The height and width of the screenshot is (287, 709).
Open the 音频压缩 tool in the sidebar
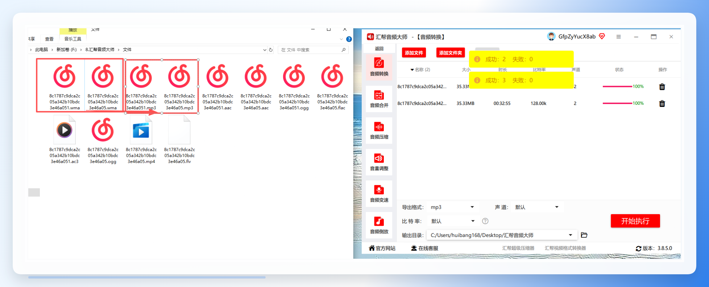[x=379, y=130]
